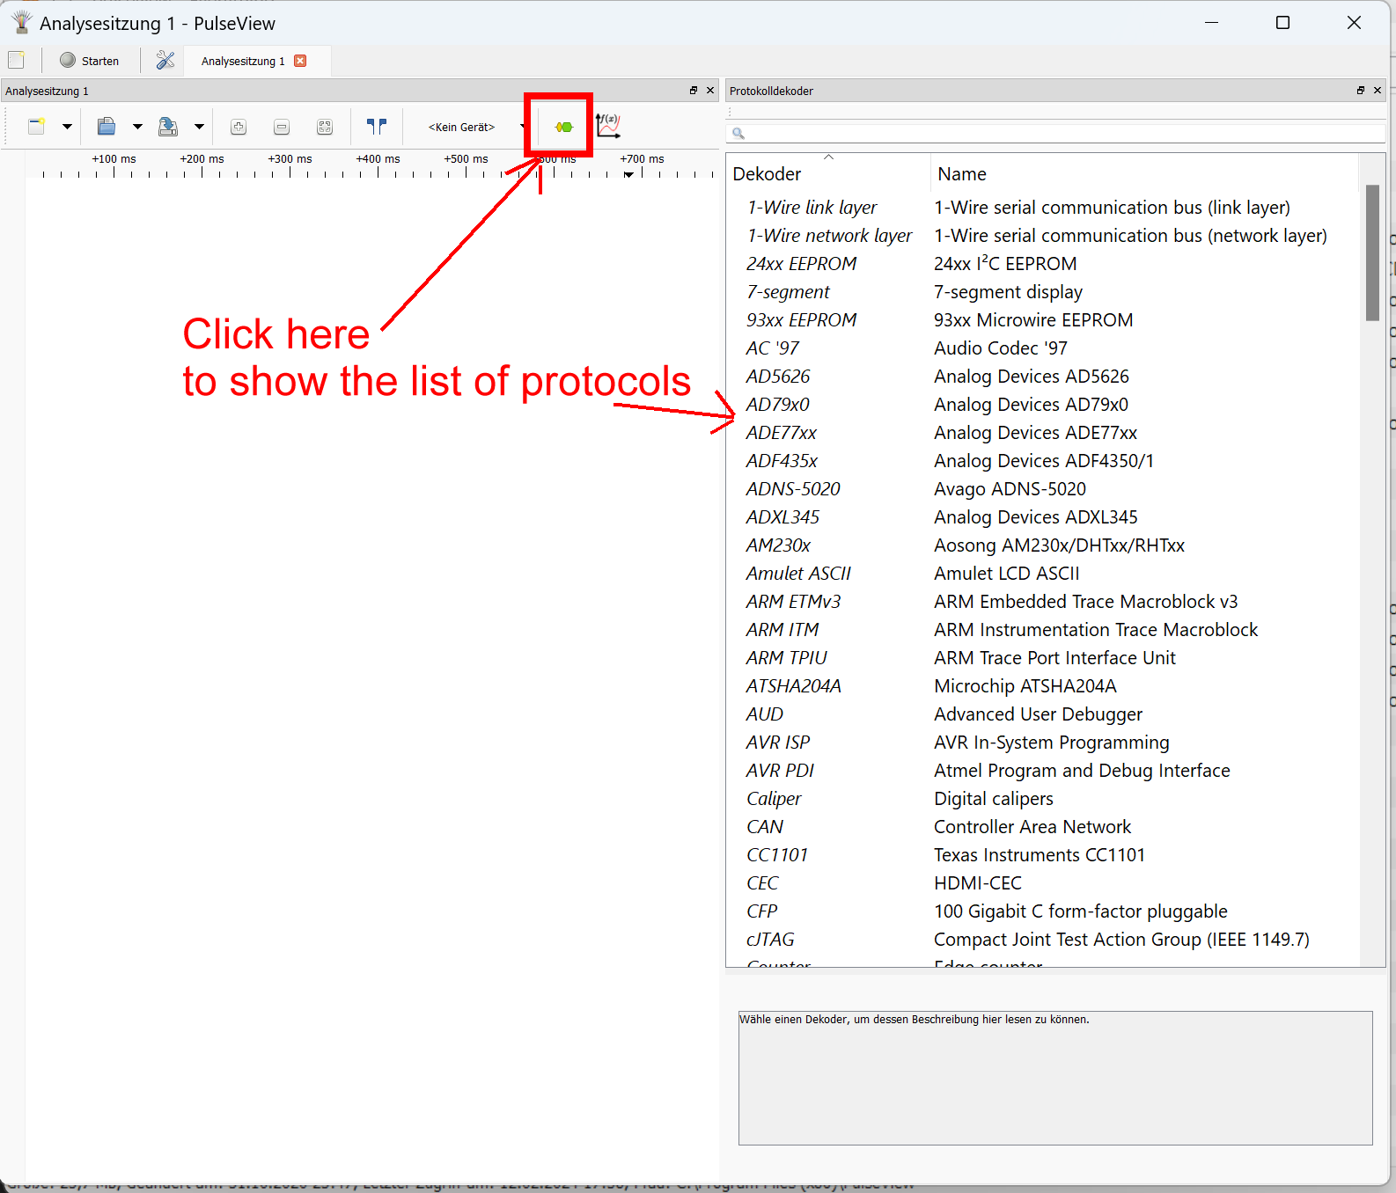Screen dimensions: 1396x1193
Task: Click the +100 ms time ruler label
Action: [x=114, y=159]
